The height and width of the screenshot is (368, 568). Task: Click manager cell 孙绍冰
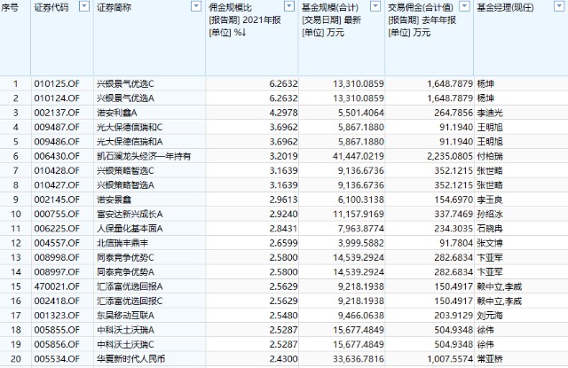[490, 214]
